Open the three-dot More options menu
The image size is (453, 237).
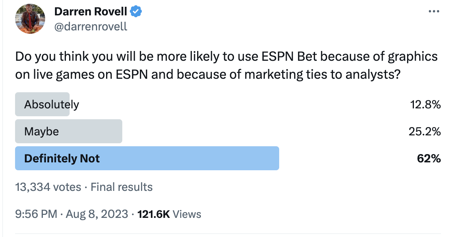tap(434, 12)
